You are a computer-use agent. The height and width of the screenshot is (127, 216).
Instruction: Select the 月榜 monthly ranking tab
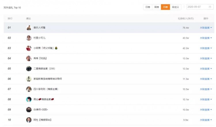pos(165,7)
